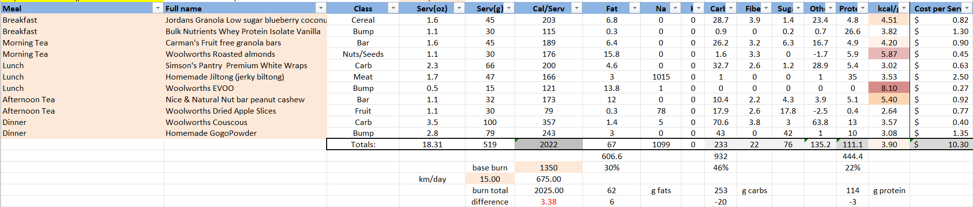The width and height of the screenshot is (973, 207).
Task: Click the 18.31 total Serv(oz) cell
Action: pos(432,144)
